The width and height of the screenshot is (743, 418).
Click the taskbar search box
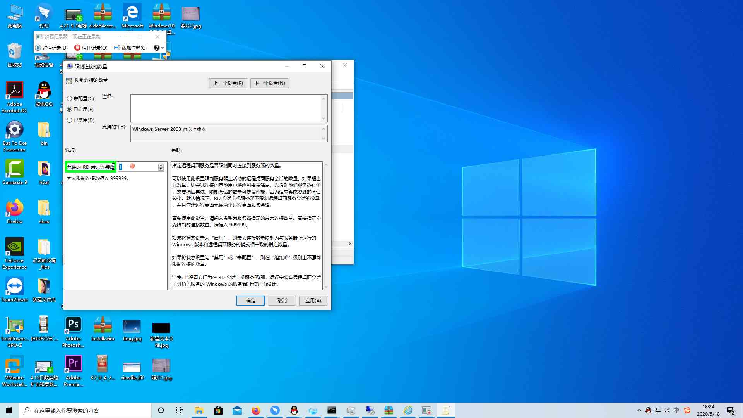pyautogui.click(x=85, y=410)
